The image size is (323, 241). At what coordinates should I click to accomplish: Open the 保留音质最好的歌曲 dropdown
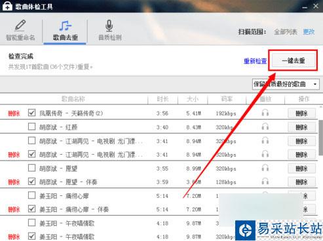click(286, 84)
